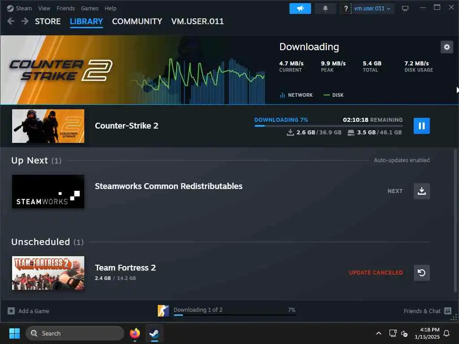
Task: Open the Windows notification bell
Action: pyautogui.click(x=447, y=333)
